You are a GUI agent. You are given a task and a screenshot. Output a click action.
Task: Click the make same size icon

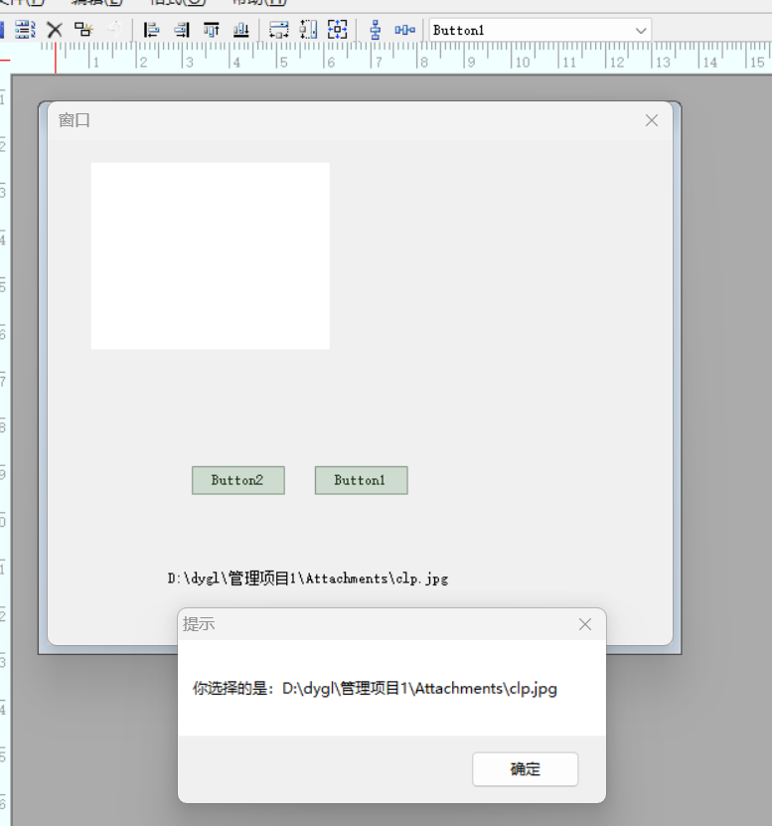(338, 30)
